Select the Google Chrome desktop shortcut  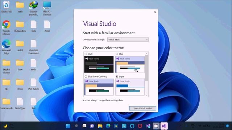(x=7, y=27)
